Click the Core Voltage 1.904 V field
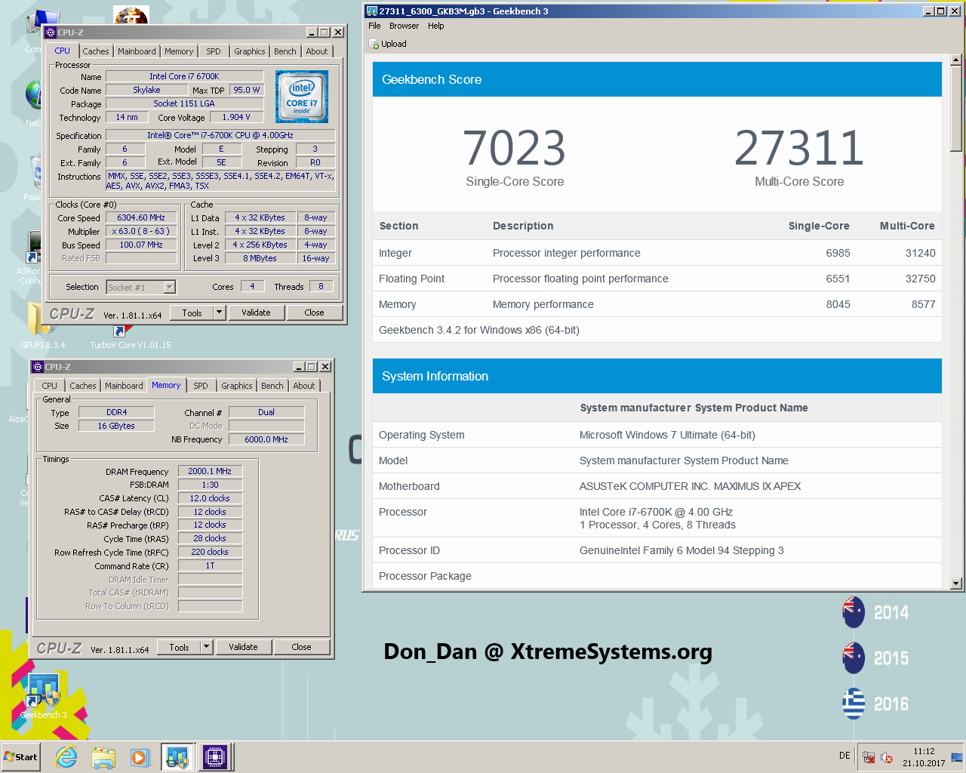 pos(236,117)
